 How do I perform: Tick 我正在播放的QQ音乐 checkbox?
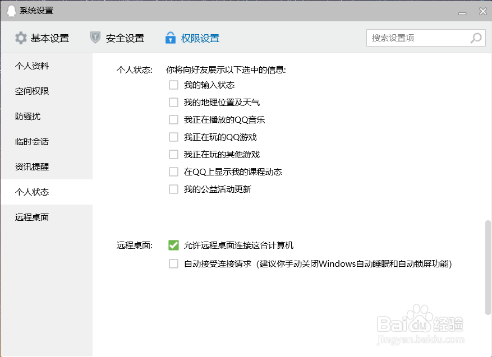173,120
